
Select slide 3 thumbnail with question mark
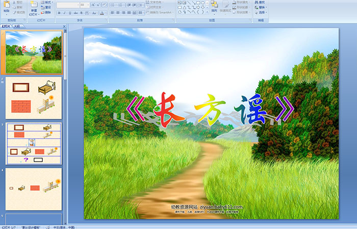tap(34, 144)
